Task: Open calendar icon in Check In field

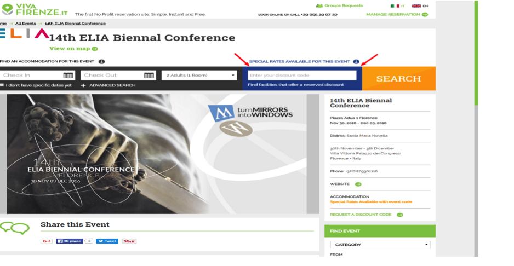Action: coord(68,76)
